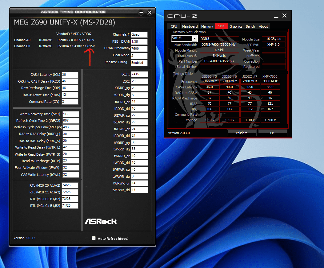Minimize the ASRock Timing Configurator window
The image size is (324, 268).
coord(141,13)
